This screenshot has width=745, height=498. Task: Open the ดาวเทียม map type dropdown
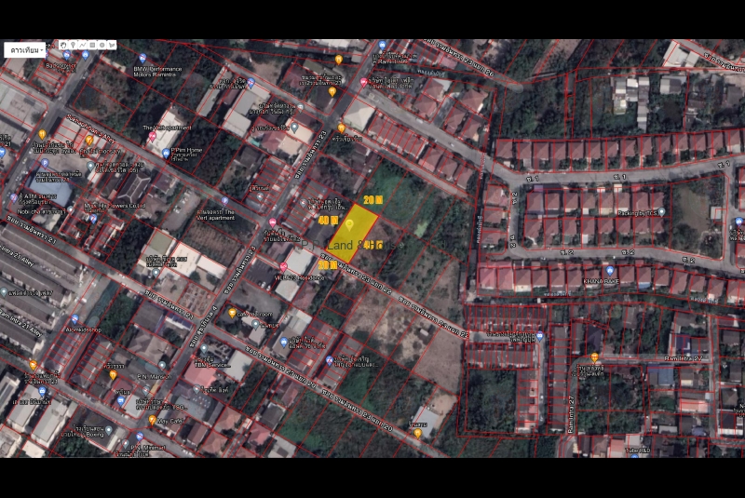click(24, 49)
